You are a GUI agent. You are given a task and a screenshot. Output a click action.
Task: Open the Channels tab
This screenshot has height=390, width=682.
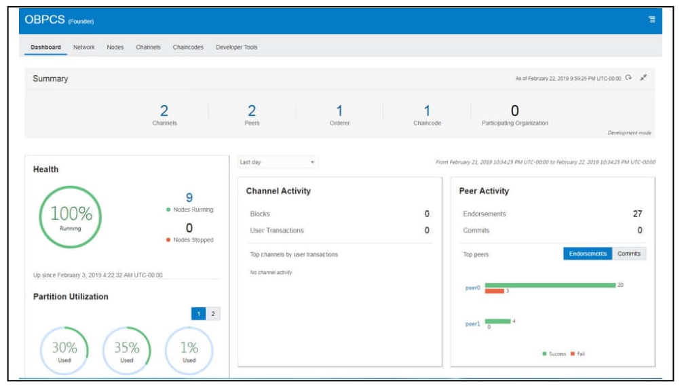tap(148, 47)
